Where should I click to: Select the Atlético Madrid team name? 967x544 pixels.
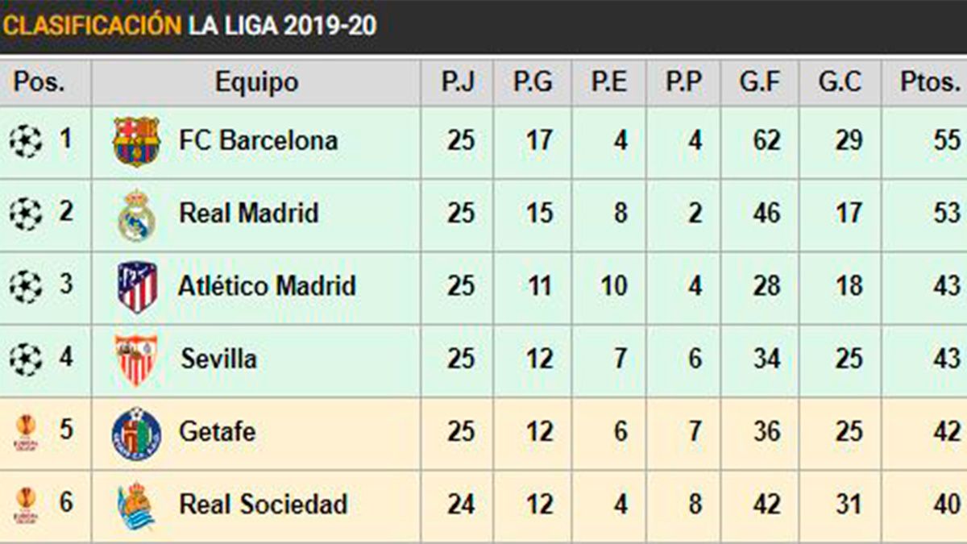pos(267,286)
